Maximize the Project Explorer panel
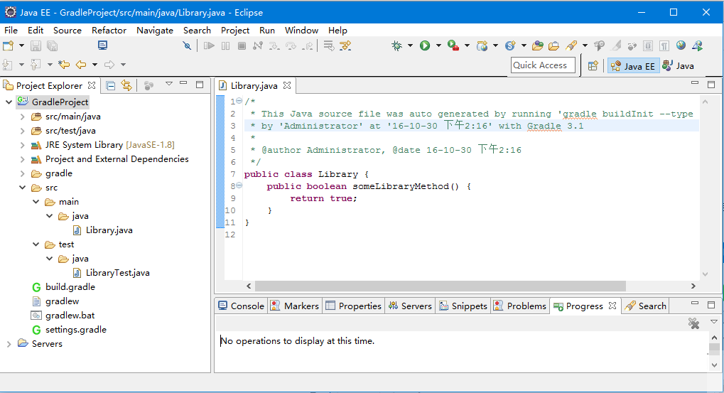Screen dimensions: 724x393 [200, 84]
